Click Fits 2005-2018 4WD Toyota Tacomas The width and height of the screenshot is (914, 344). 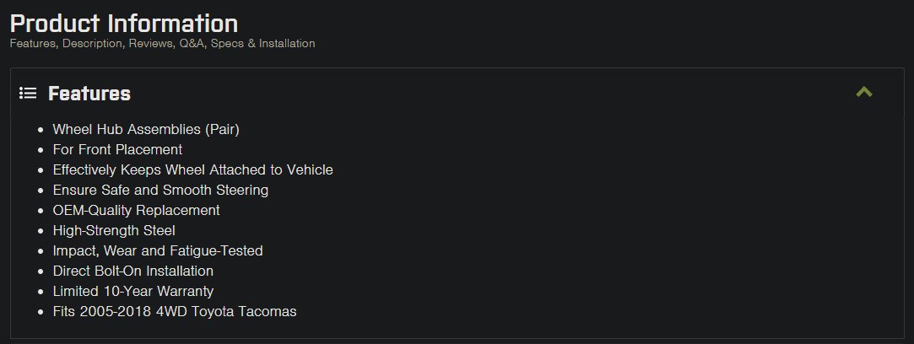click(x=175, y=311)
